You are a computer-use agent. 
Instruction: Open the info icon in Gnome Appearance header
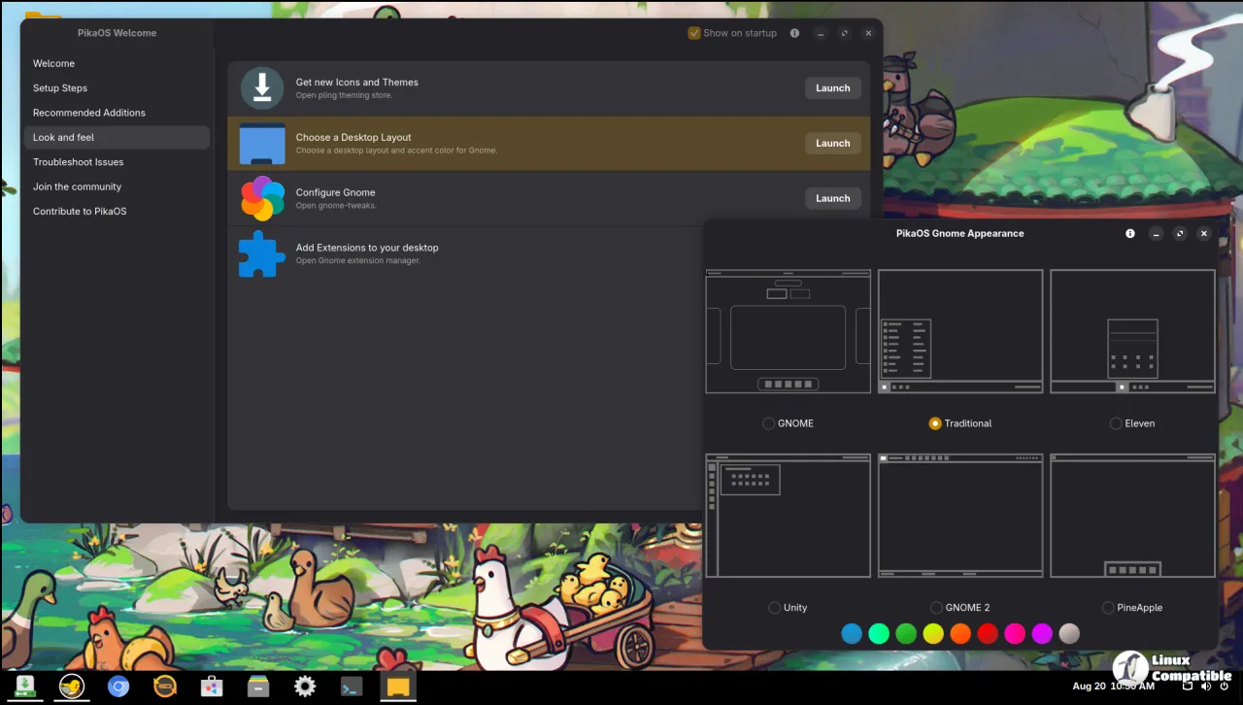click(x=1130, y=234)
